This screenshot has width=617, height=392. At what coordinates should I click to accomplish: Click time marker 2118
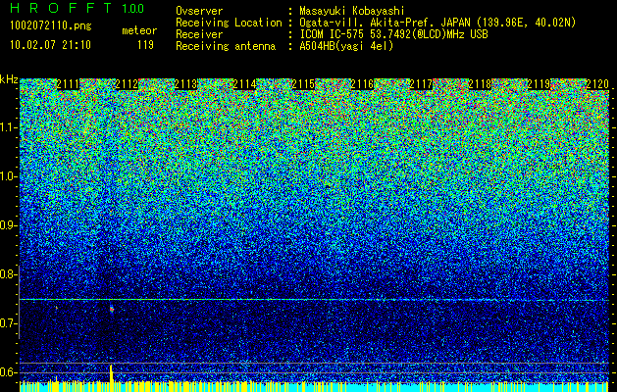(x=480, y=84)
